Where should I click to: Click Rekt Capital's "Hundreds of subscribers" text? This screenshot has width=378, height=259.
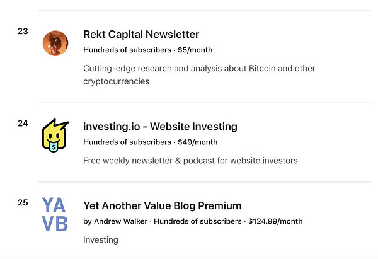(x=127, y=50)
